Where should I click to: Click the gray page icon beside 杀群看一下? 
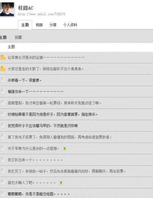click(3, 80)
